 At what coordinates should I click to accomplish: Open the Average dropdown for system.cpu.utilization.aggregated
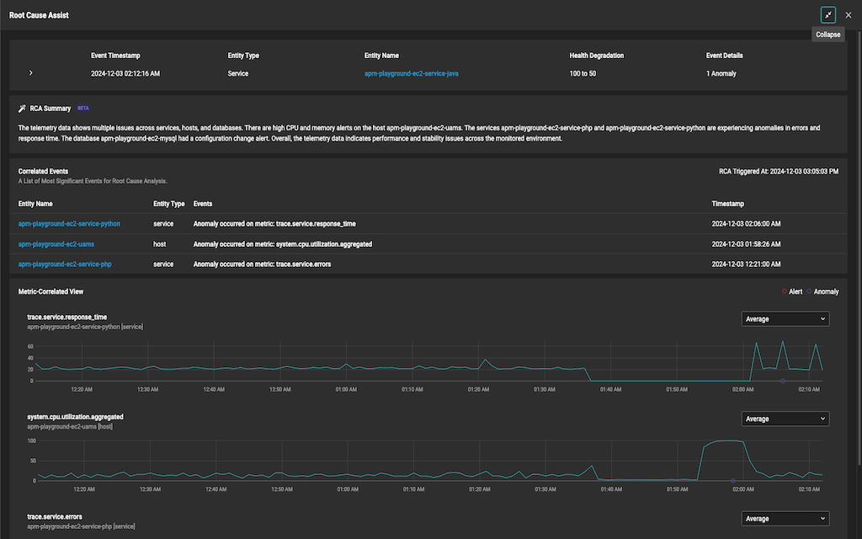pos(785,419)
